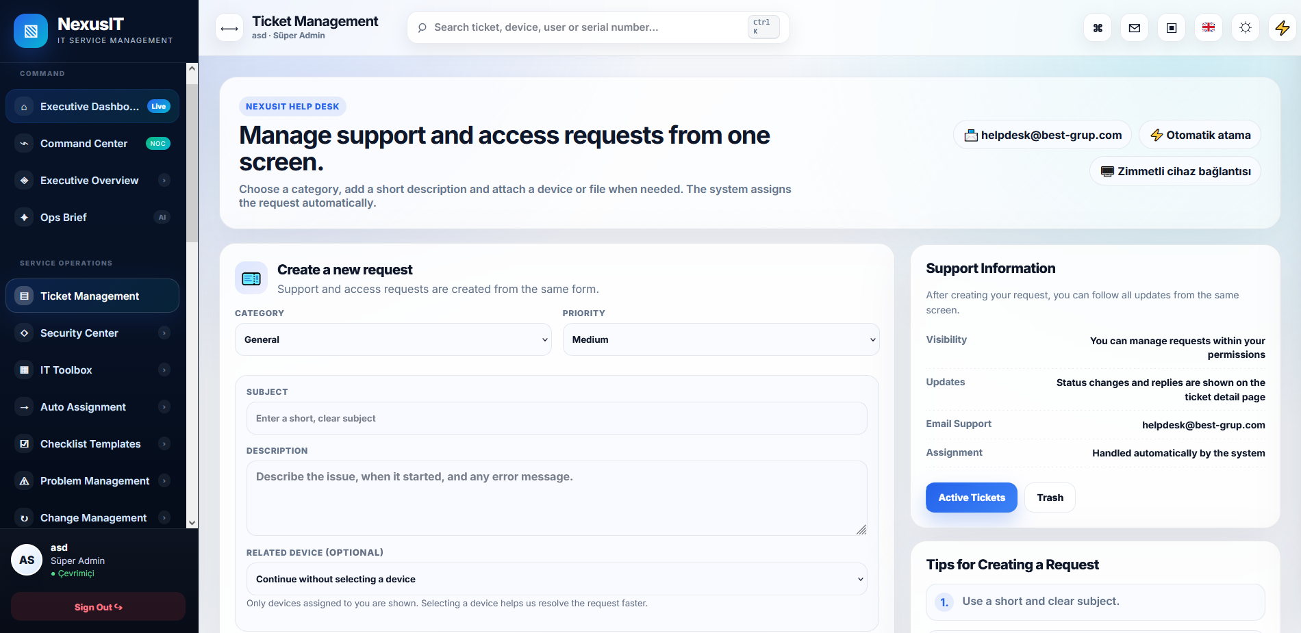Expand the Auto Assignment chevron
Viewport: 1301px width, 633px height.
point(164,407)
